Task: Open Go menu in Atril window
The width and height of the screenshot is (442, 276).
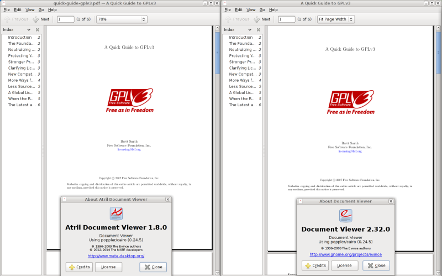Action: coord(41,9)
